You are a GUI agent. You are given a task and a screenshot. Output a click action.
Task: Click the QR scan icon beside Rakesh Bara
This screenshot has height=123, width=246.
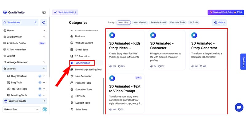point(45,109)
